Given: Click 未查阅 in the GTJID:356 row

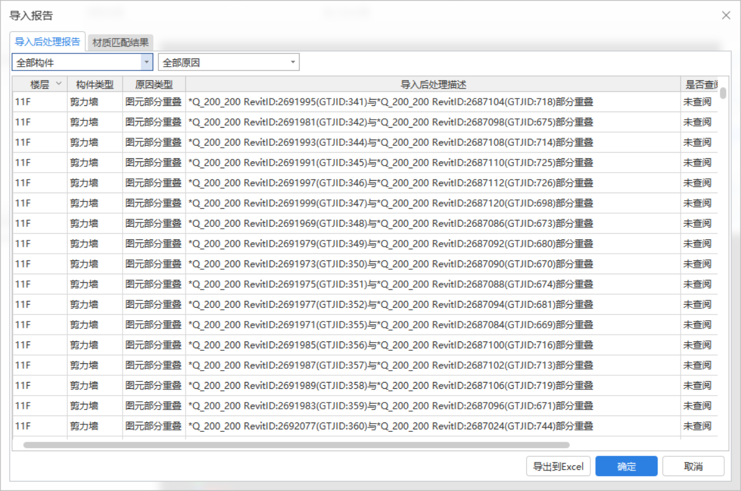Looking at the screenshot, I should pos(697,345).
